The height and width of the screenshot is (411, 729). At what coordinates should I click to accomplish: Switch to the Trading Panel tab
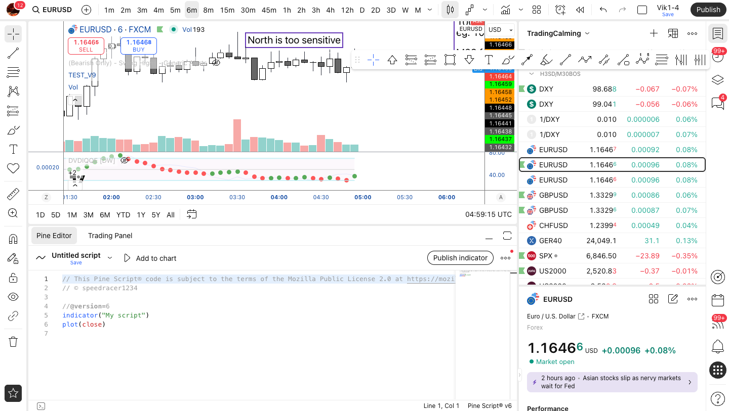coord(110,236)
